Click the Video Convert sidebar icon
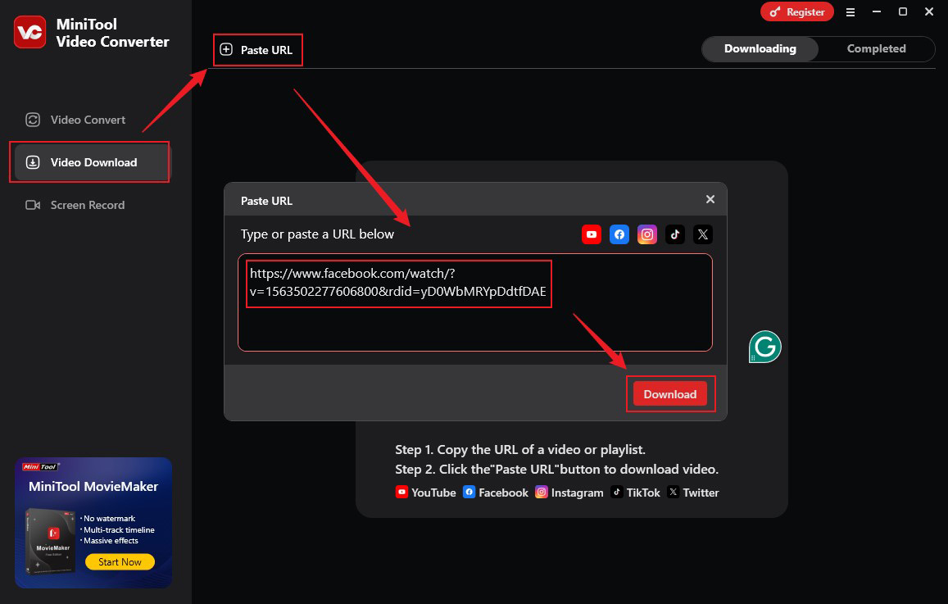 33,120
